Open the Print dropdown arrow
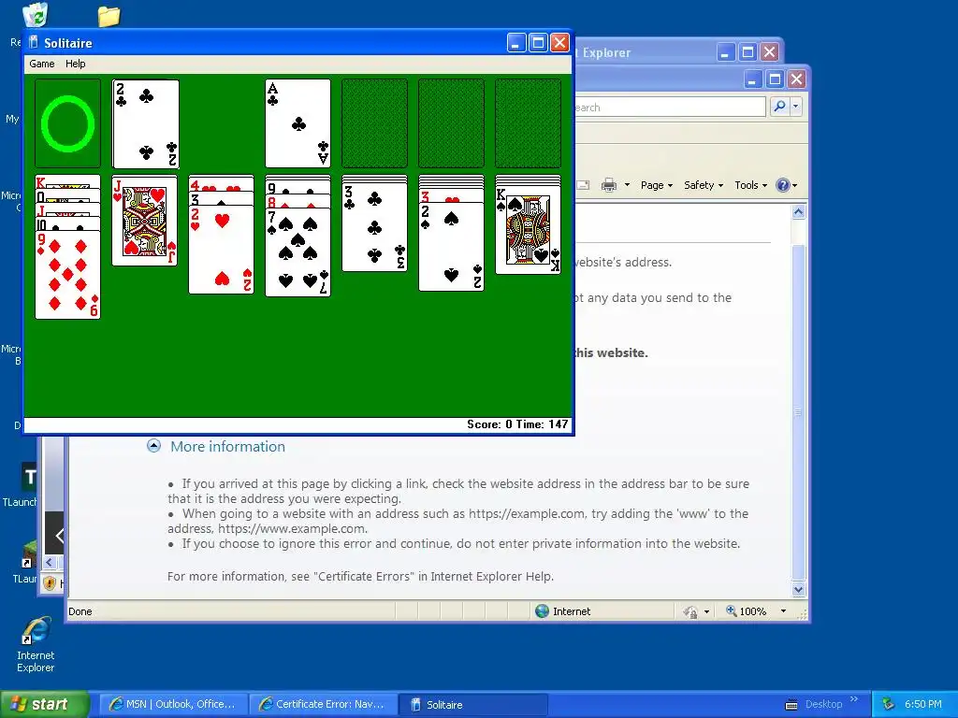The image size is (958, 718). [x=627, y=185]
